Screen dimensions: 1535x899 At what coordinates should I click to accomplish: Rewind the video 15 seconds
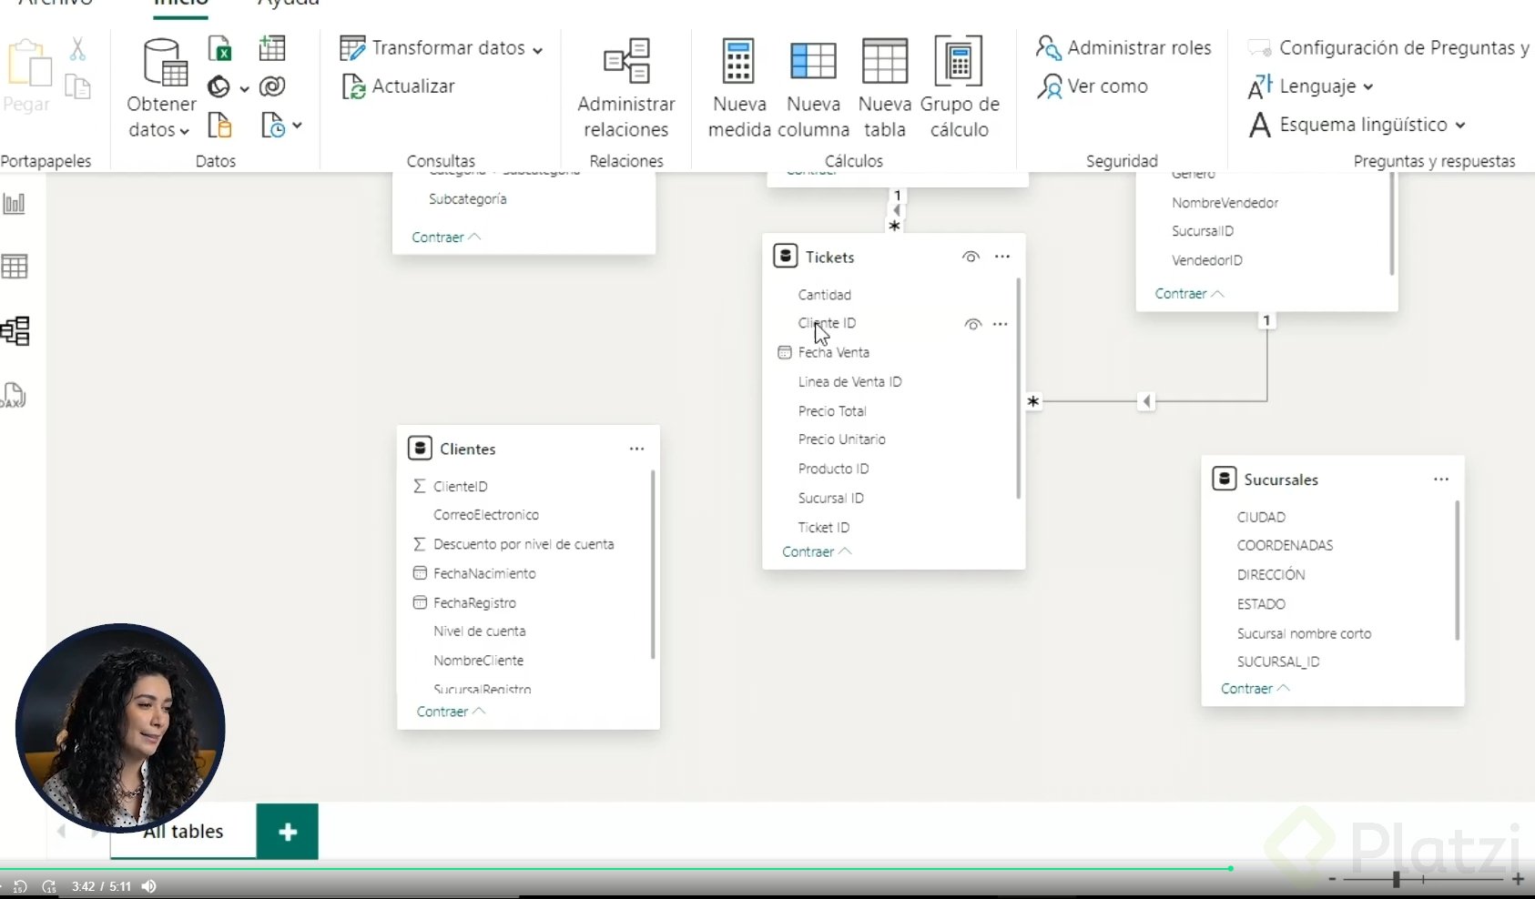tap(20, 886)
